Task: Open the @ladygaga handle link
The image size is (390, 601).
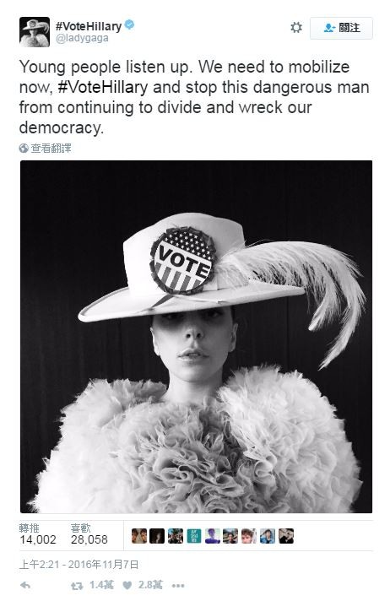Action: point(82,38)
